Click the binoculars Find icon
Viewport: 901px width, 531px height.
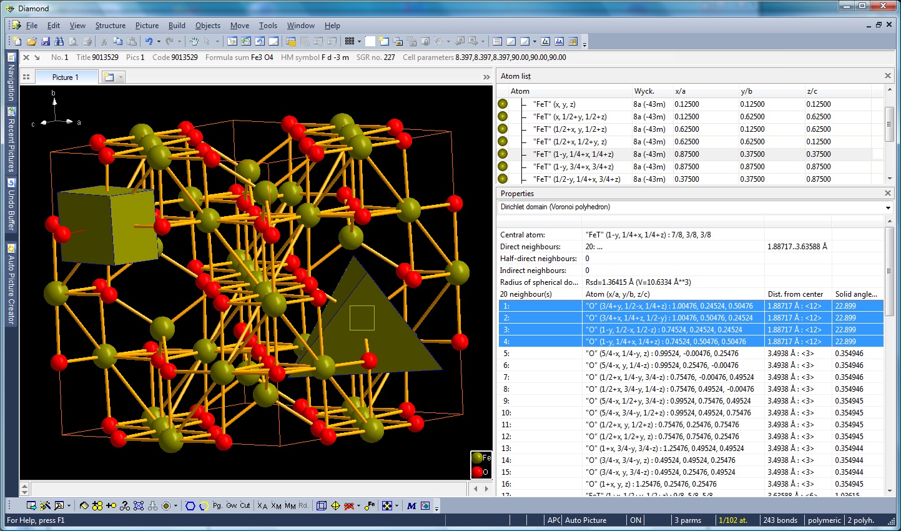[x=59, y=41]
